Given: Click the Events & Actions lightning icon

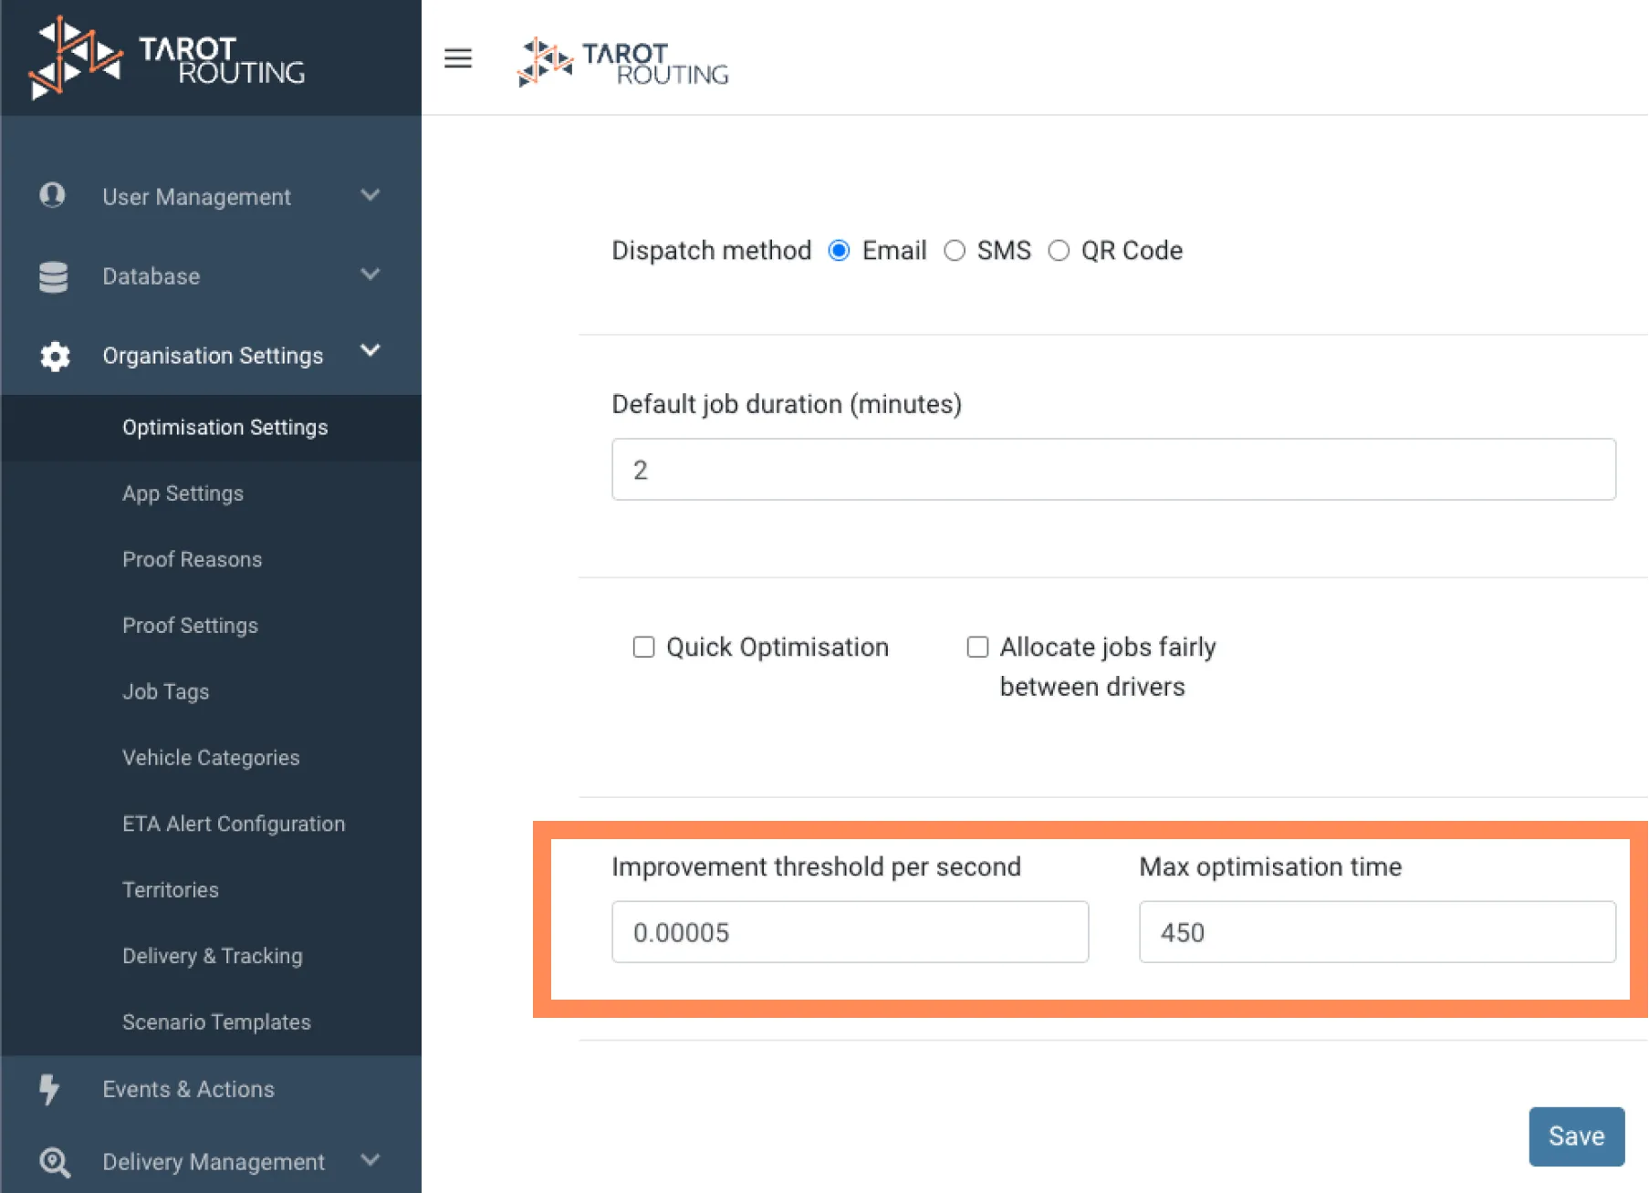Looking at the screenshot, I should click(49, 1089).
